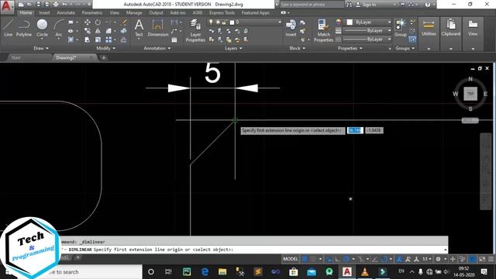Viewport: 496px width, 279px height.
Task: Click the Mirror tool in Modify panel
Action: (98, 31)
